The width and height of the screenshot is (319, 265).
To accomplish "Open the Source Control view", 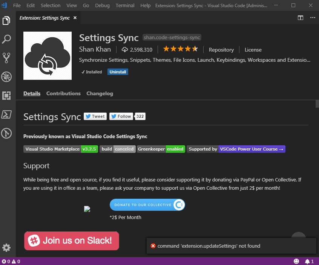I will [6, 58].
